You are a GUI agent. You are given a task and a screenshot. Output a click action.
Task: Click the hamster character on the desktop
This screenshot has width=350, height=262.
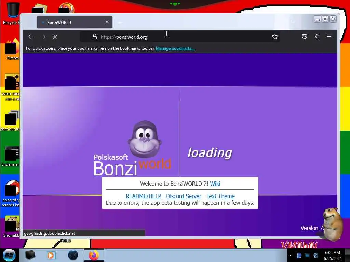(333, 224)
